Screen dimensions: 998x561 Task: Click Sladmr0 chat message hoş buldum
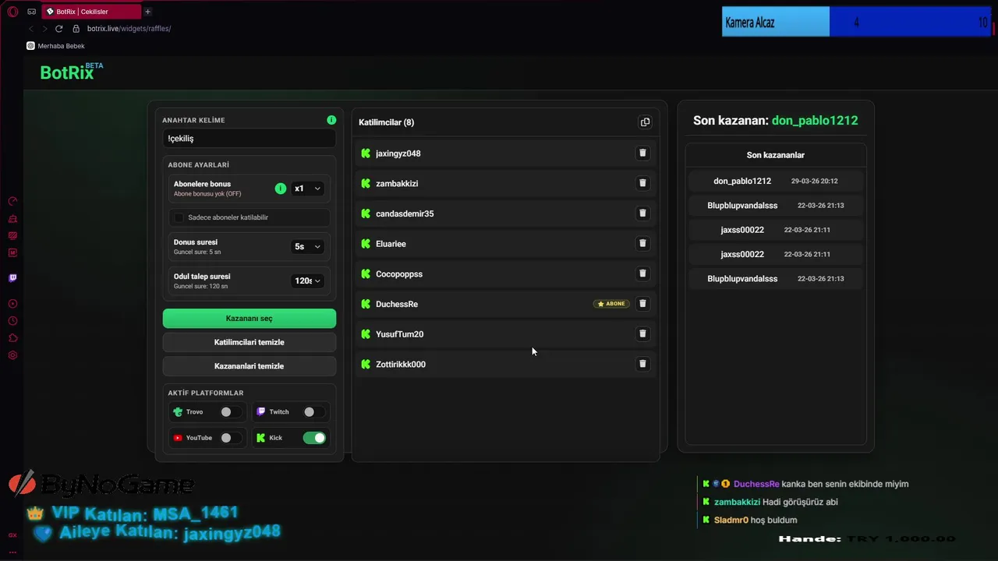[750, 520]
